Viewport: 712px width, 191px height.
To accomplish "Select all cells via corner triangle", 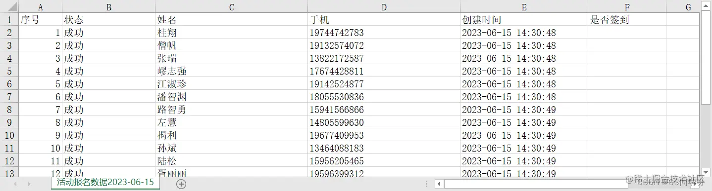I will pyautogui.click(x=9, y=7).
